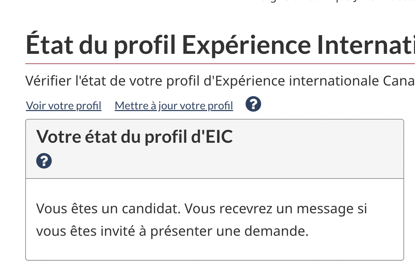
Task: Open the 'Voir votre profil' link
Action: coord(63,106)
